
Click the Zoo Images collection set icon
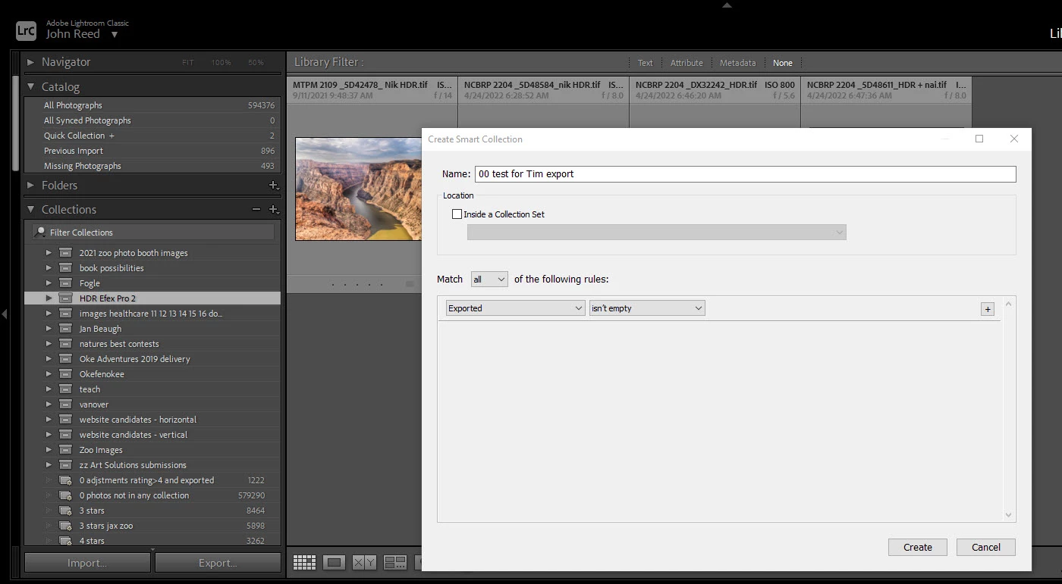coord(65,450)
